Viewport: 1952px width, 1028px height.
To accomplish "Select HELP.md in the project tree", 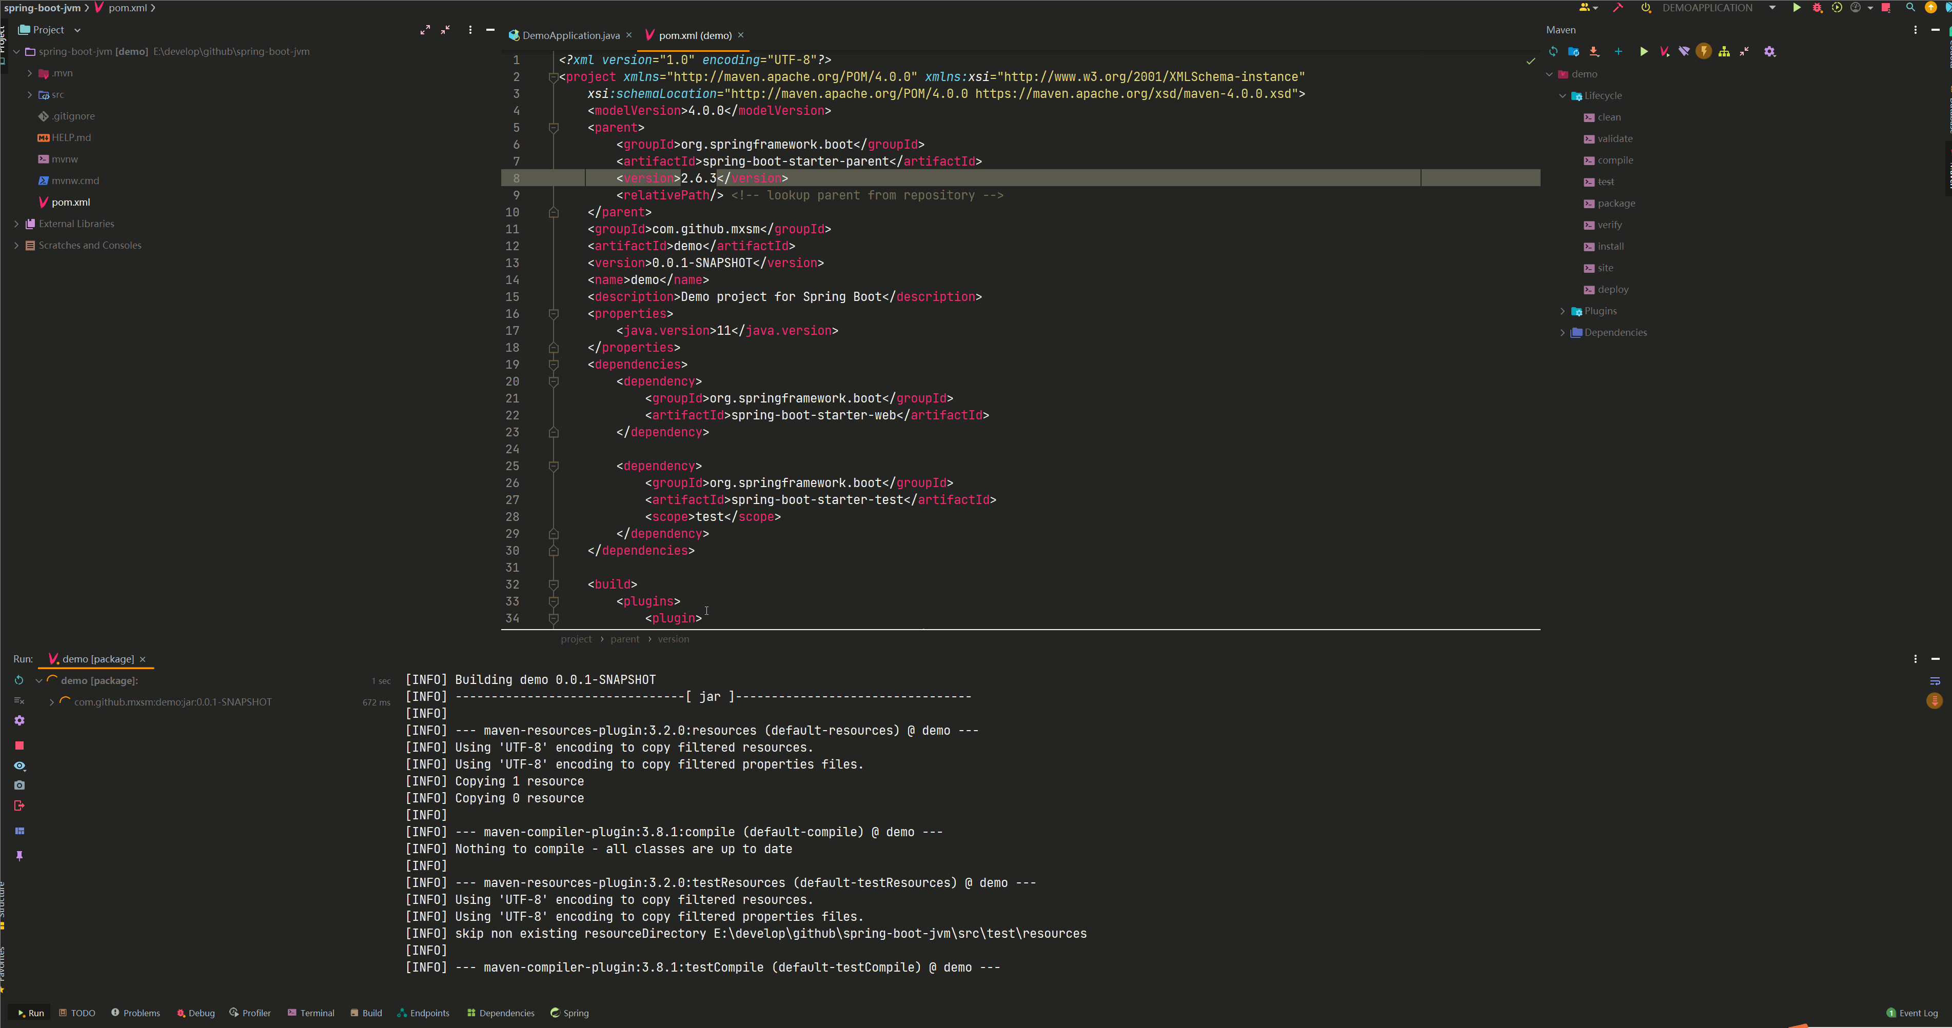I will point(70,138).
